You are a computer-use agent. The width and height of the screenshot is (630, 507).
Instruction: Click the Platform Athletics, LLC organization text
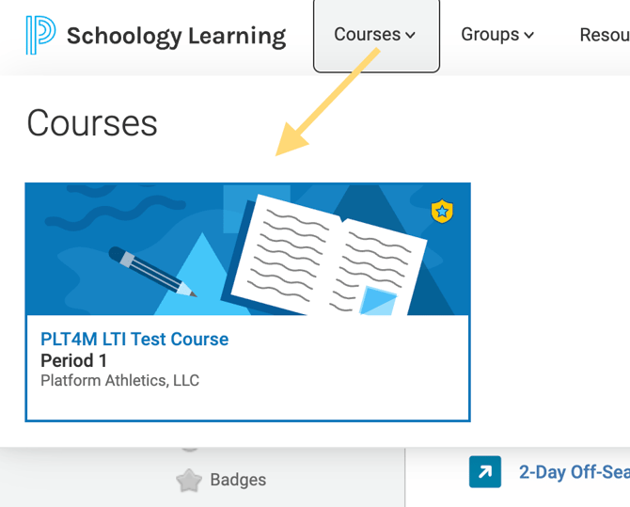click(x=119, y=380)
